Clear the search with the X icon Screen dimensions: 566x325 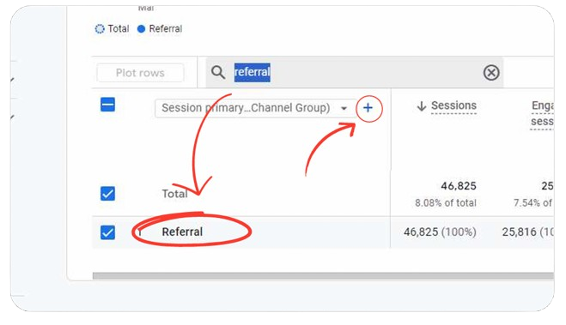click(x=491, y=72)
